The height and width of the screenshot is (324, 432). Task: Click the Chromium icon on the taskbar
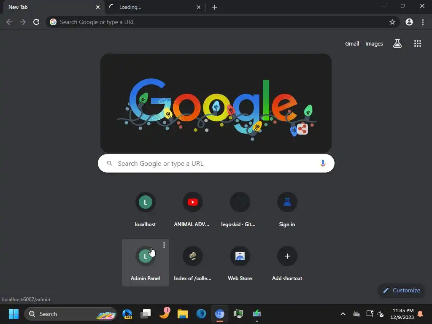(x=219, y=314)
